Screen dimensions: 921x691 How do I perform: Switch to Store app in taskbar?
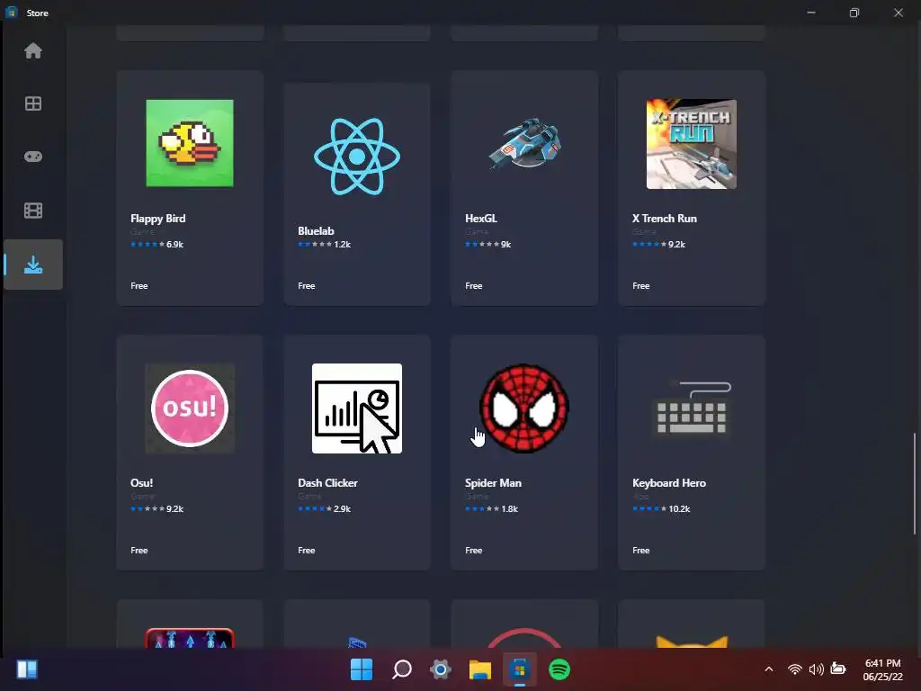pyautogui.click(x=519, y=669)
